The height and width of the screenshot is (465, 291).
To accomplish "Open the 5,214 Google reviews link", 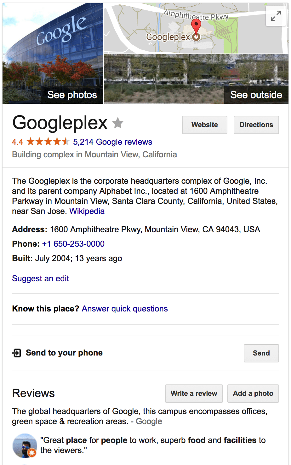I will click(113, 142).
